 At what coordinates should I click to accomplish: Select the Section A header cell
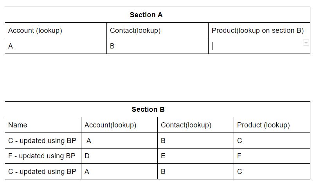tap(157, 15)
